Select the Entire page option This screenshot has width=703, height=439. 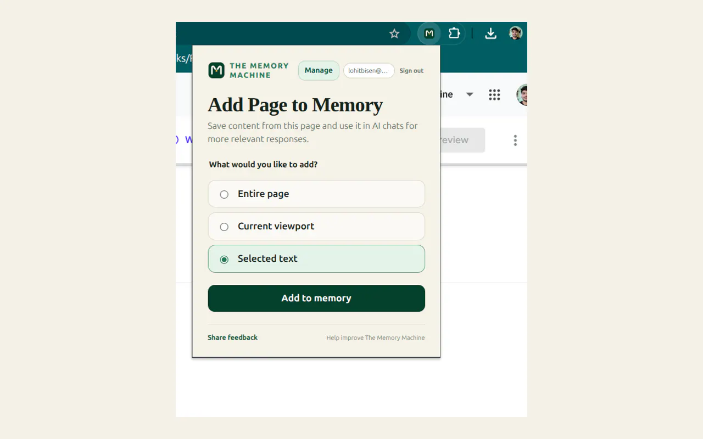tap(316, 194)
